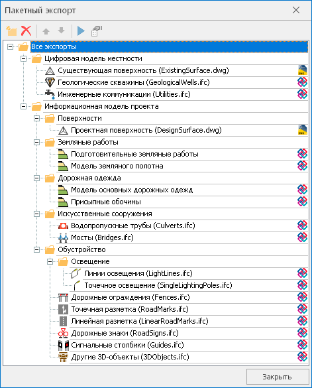Screen dimensions: 312x388
Task: Run exports with the blue play icon
Action: click(x=81, y=31)
